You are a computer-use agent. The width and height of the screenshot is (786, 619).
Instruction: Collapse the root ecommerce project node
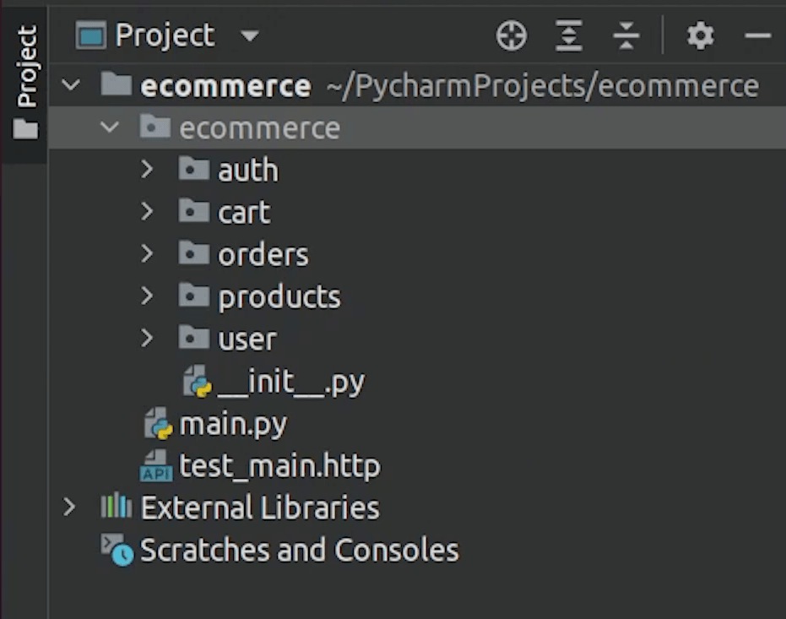point(71,85)
